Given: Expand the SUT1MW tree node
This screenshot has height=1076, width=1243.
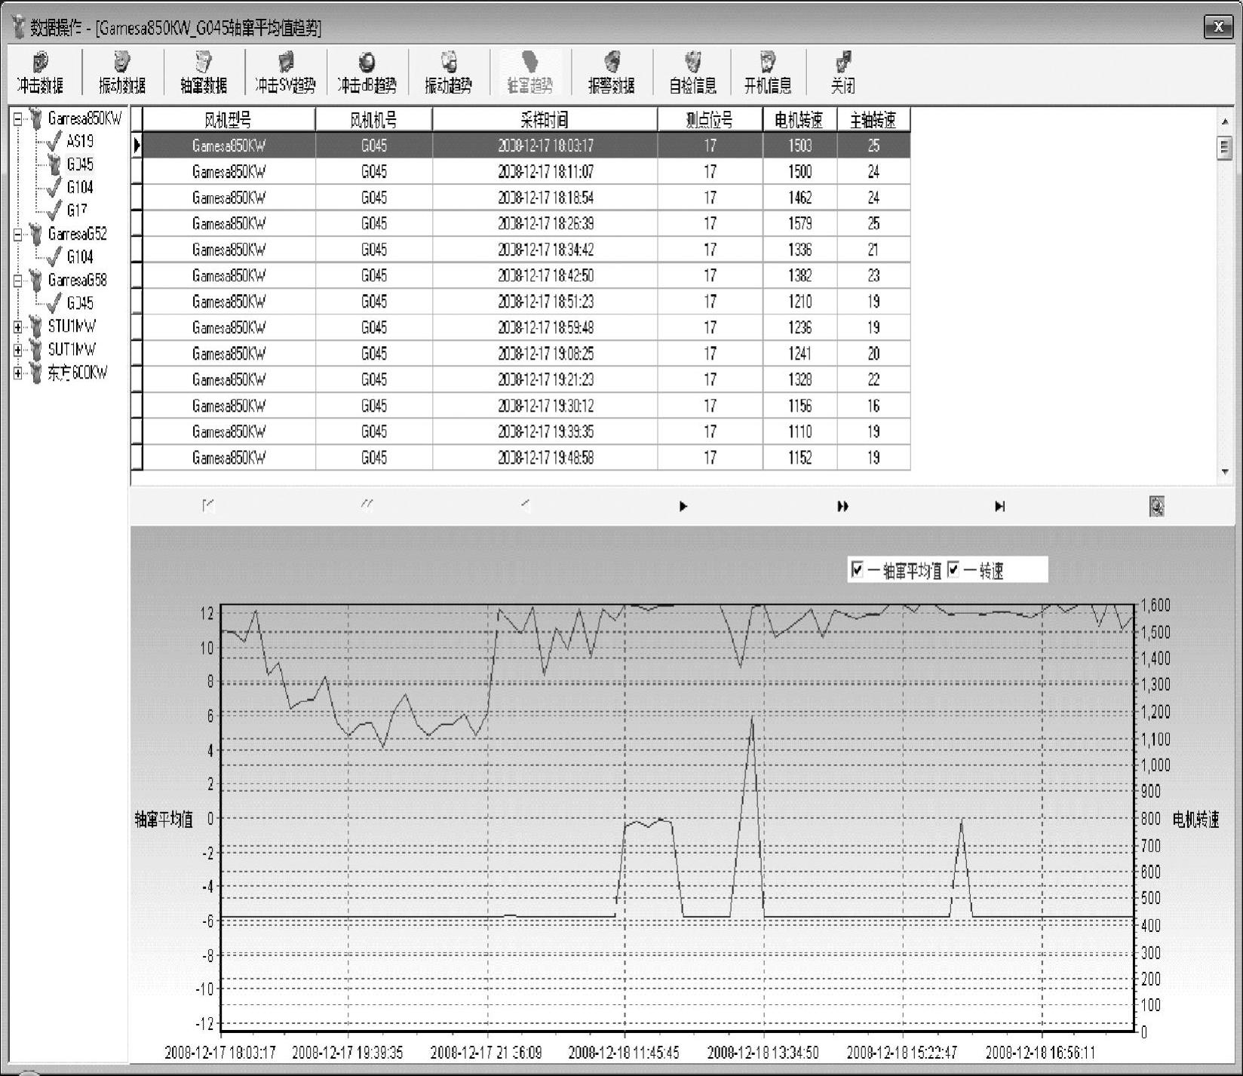Looking at the screenshot, I should [18, 350].
